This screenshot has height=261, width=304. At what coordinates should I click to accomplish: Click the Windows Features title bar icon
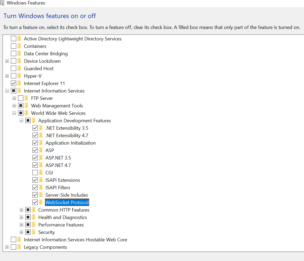2,3
